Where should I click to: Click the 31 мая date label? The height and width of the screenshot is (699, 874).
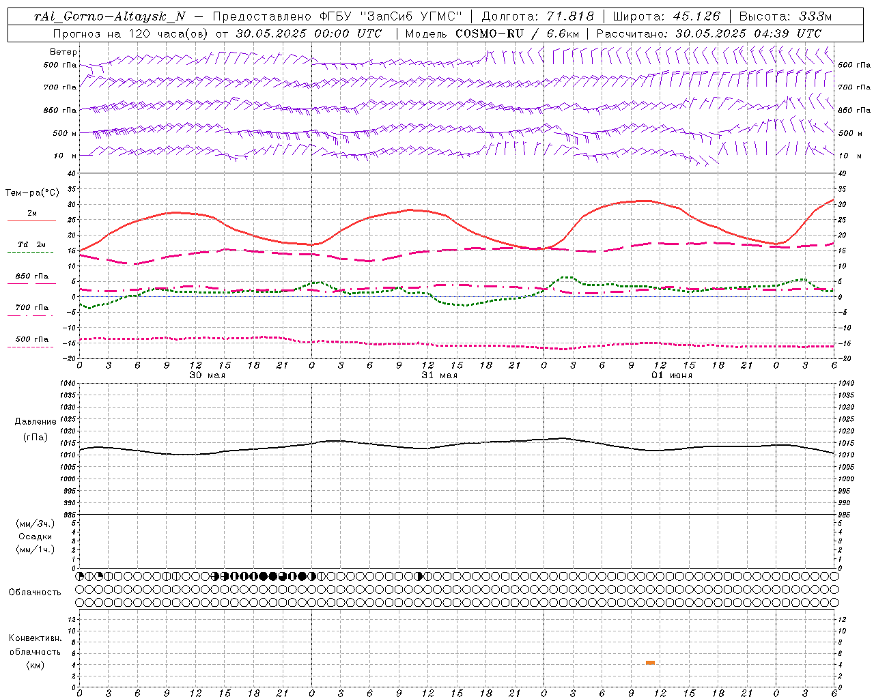tap(439, 375)
